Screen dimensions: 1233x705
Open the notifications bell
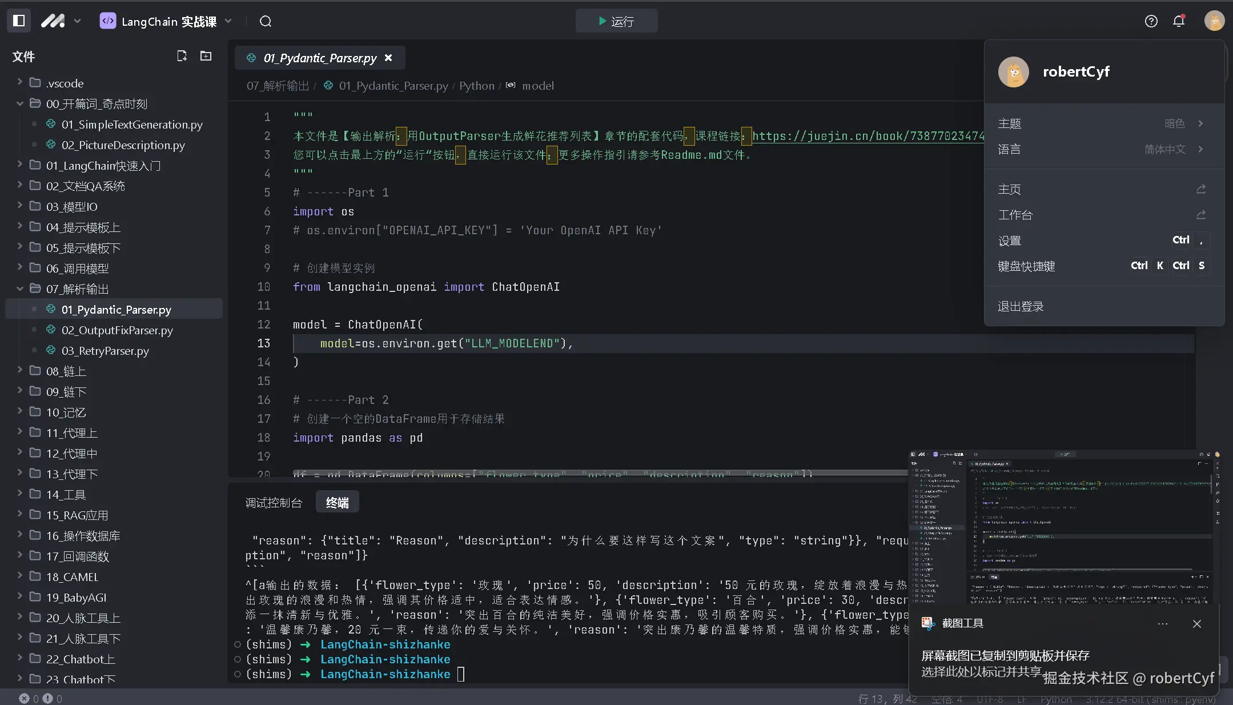pyautogui.click(x=1179, y=21)
